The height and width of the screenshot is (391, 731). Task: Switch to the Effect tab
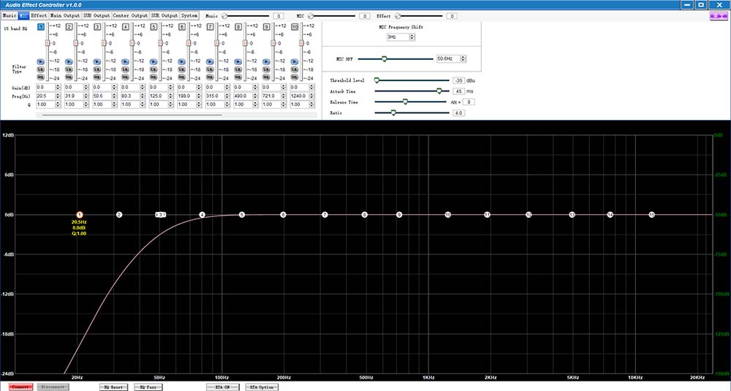point(39,15)
